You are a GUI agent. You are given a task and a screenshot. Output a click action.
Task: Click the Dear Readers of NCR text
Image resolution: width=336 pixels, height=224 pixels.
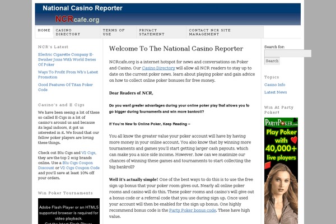coord(131,93)
